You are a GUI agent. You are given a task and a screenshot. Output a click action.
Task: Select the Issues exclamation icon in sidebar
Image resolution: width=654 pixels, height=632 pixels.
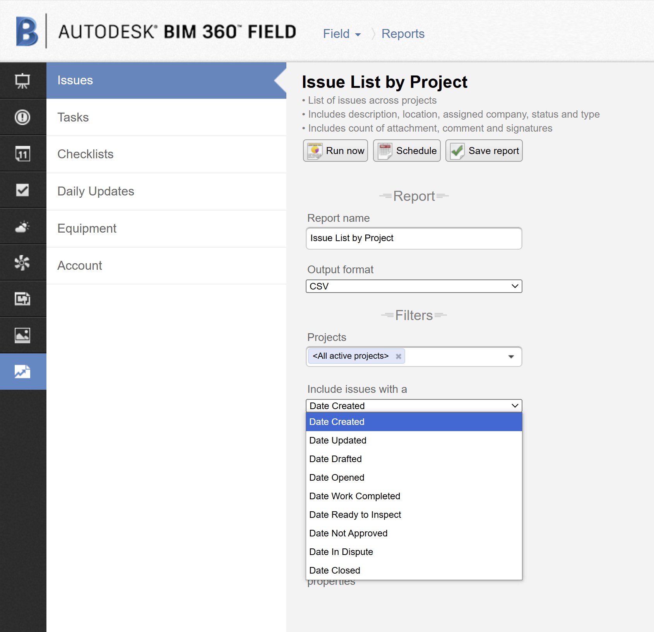(x=23, y=117)
